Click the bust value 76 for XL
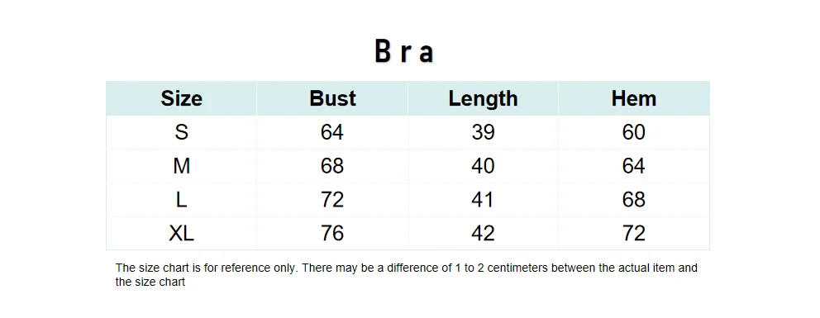Image resolution: width=820 pixels, height=318 pixels. 332,234
